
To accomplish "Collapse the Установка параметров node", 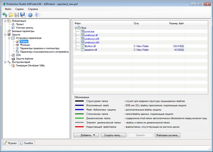I will pyautogui.click(x=9, y=38).
